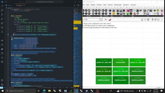Image resolution: width=165 pixels, height=93 pixels.
Task: Open the Fologram menu
Action: [133, 5]
